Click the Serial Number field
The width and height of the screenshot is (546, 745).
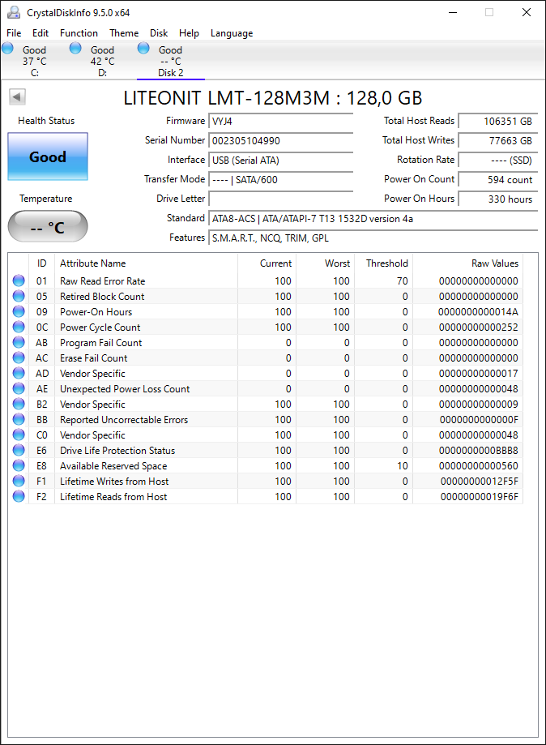[280, 140]
